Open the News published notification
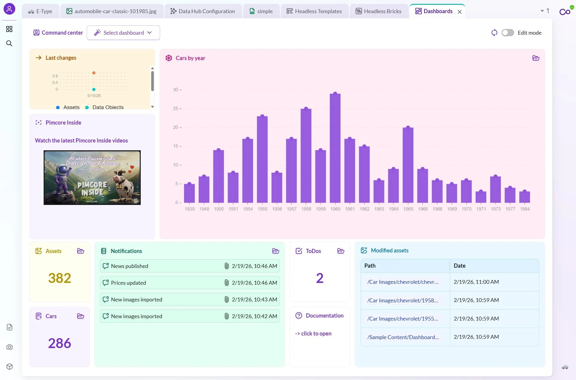This screenshot has width=576, height=380. (190, 266)
